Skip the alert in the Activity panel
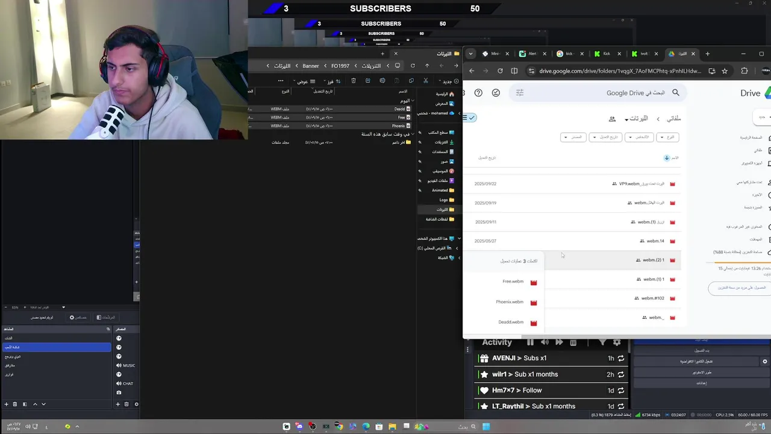The image size is (771, 434). [x=559, y=342]
